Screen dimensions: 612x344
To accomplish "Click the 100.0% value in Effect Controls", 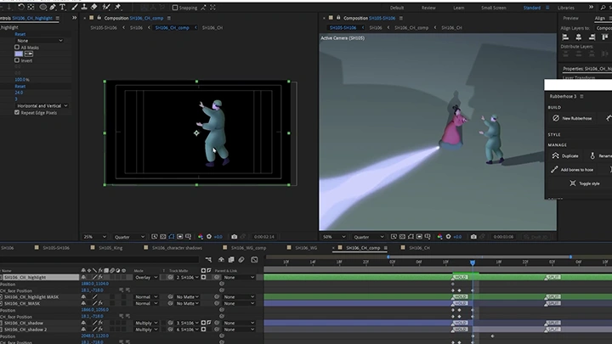I will coord(22,80).
